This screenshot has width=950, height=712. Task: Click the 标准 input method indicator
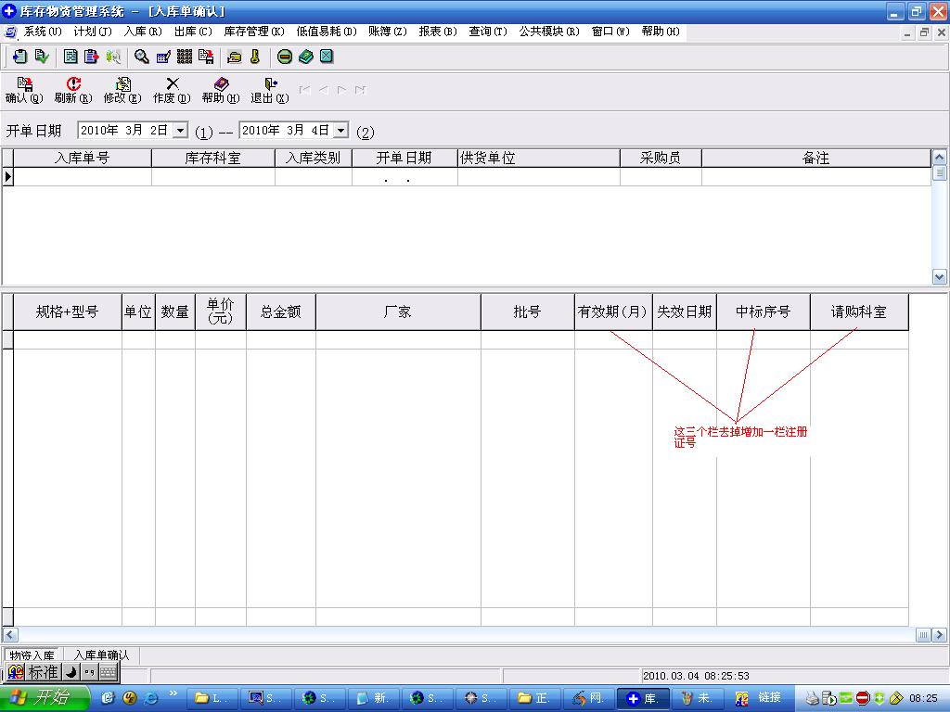point(43,672)
